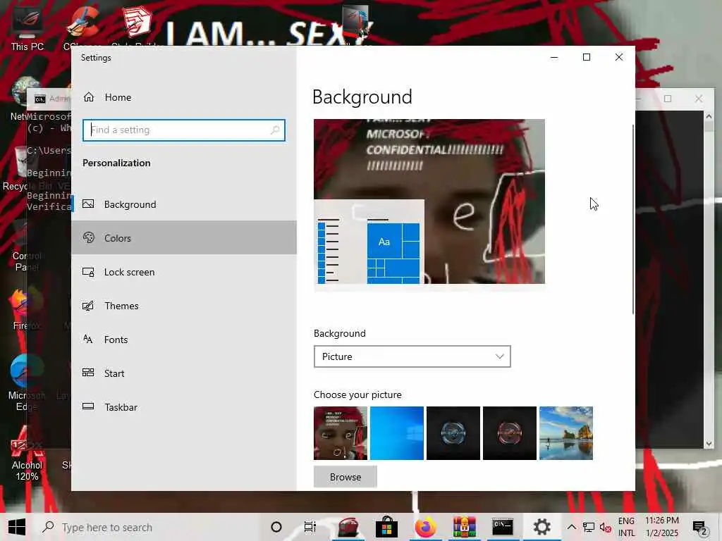Minimize the Settings window
Screen dimensions: 722x541
coord(554,57)
